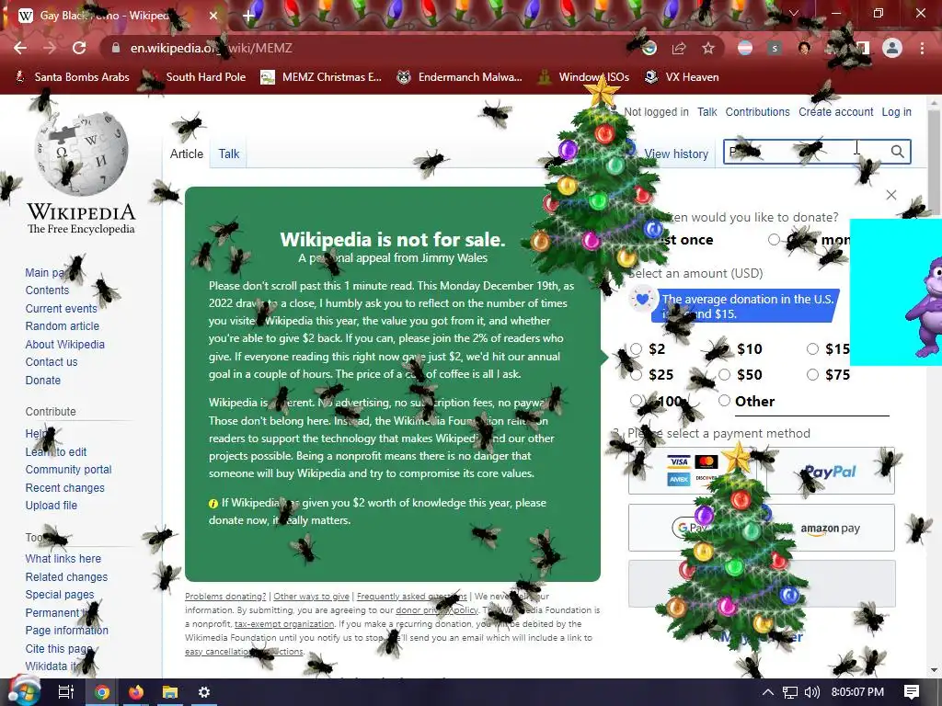Select the $50 donation amount
Image resolution: width=942 pixels, height=706 pixels.
coord(725,375)
